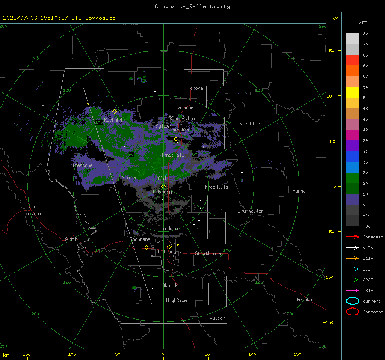The height and width of the screenshot is (360, 385).
Task: Click the 'Composite_Reflectivity' title text
Action: [x=192, y=6]
